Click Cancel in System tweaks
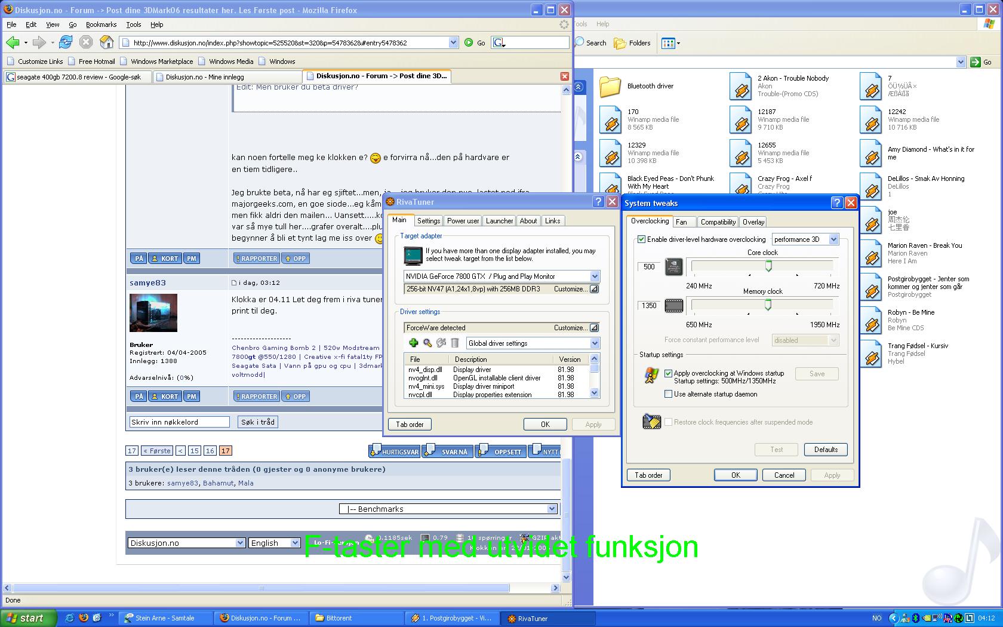 pos(784,475)
